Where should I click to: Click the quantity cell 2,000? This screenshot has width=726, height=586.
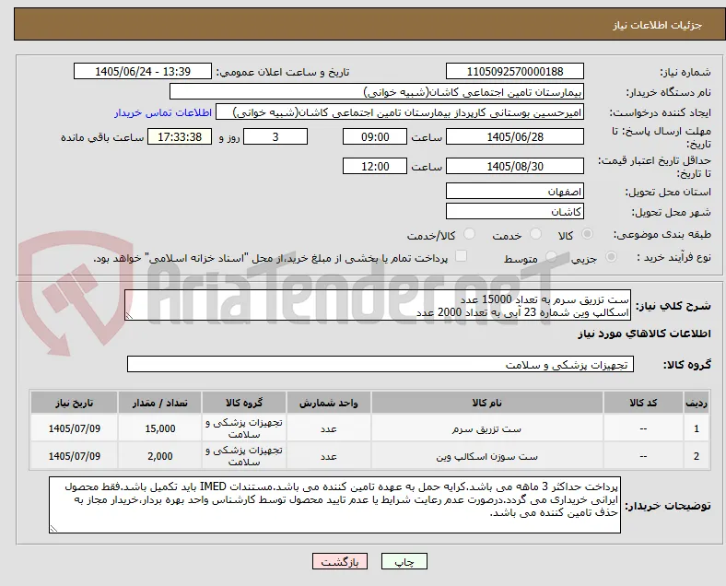click(x=160, y=456)
